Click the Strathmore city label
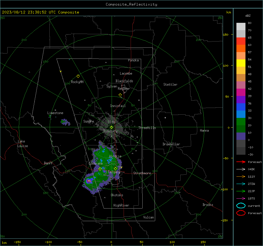 (x=142, y=173)
